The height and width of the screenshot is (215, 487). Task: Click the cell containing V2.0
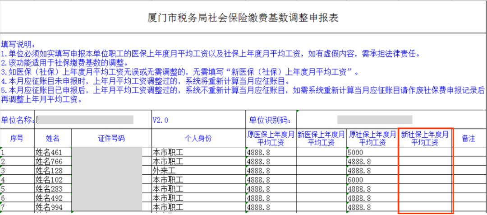[198, 120]
